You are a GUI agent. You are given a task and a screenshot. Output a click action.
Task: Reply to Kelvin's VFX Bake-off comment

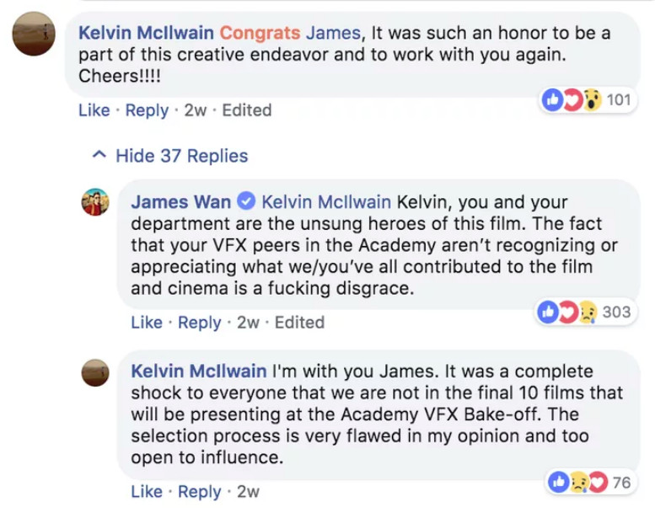point(200,491)
